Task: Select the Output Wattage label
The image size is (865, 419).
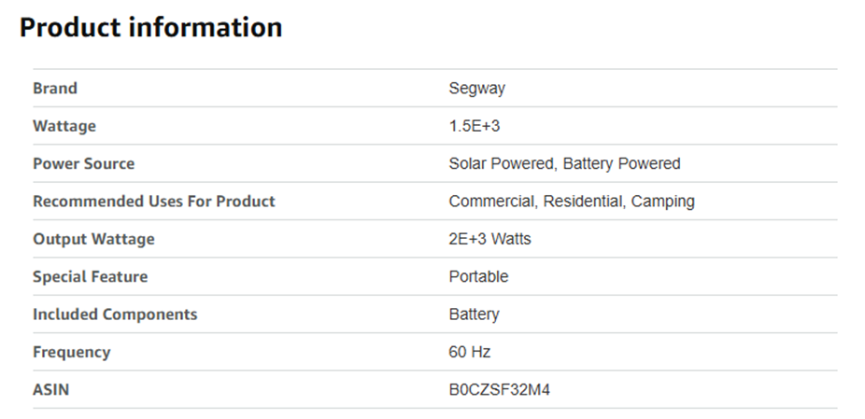Action: 93,239
